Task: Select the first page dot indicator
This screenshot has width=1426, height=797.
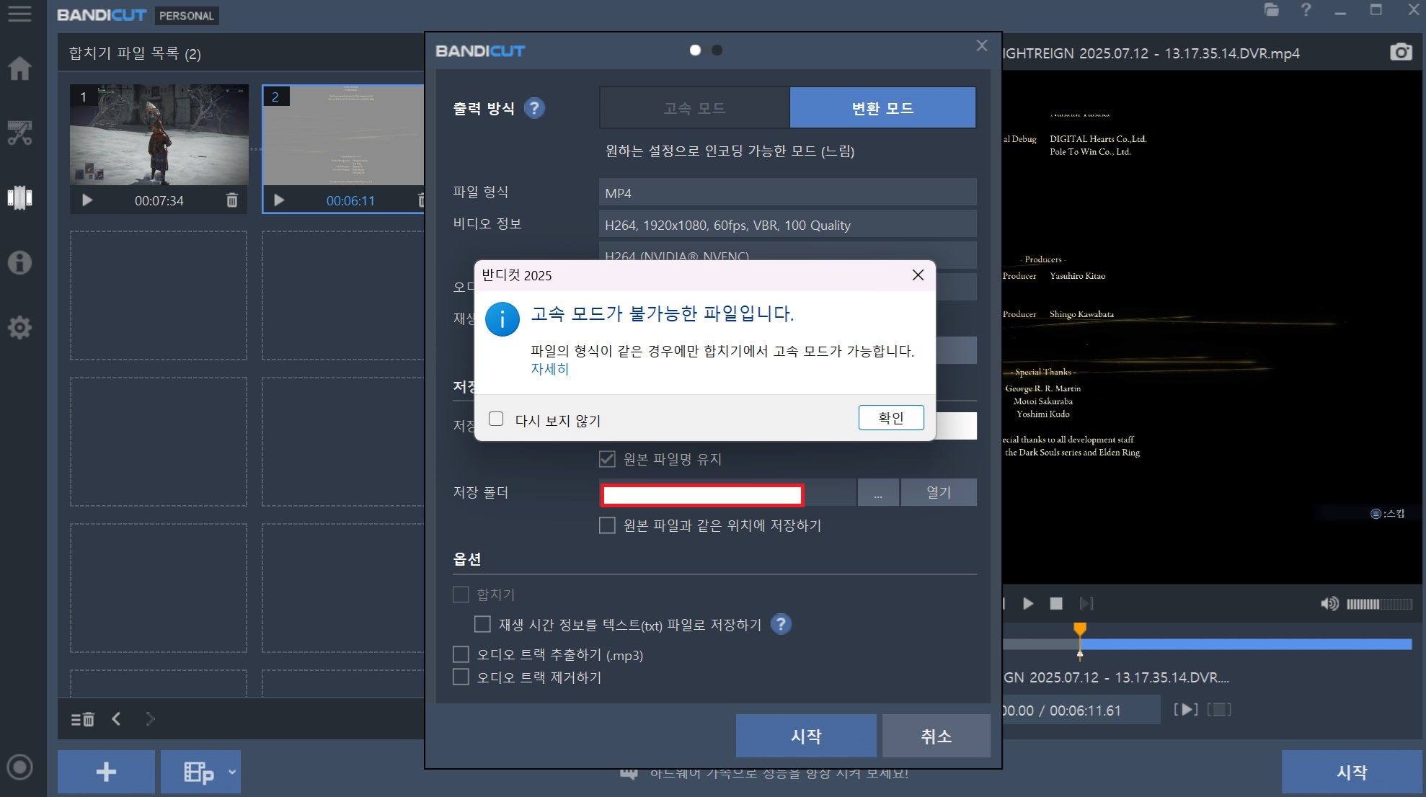Action: (x=695, y=50)
